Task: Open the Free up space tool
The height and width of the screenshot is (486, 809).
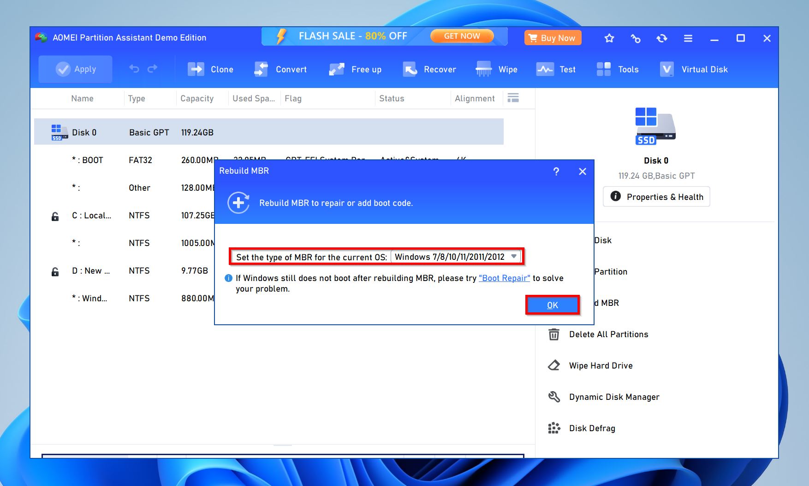Action: 356,69
